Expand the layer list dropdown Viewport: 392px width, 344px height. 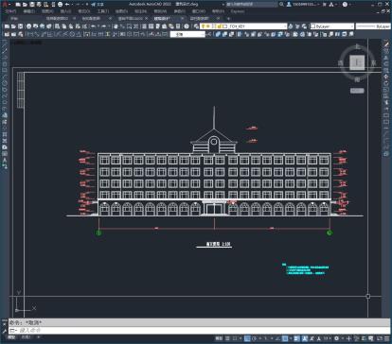click(x=285, y=26)
